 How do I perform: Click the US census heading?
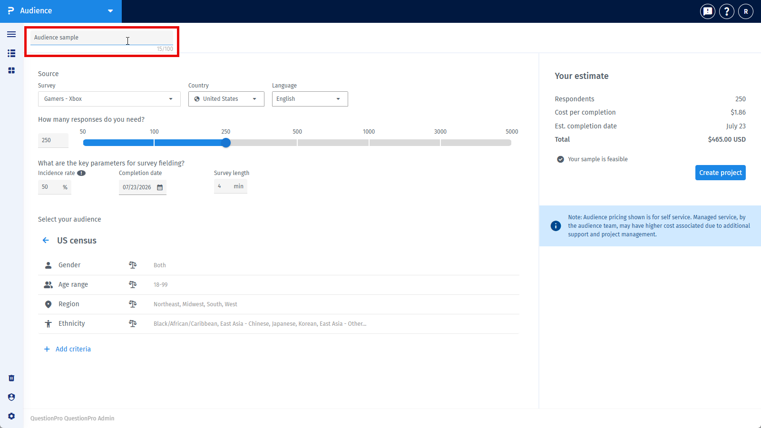(77, 241)
